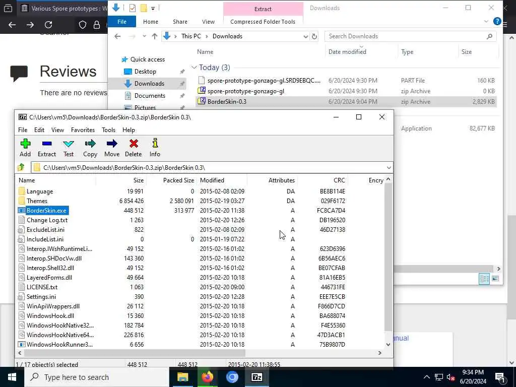Open the 7-Zip Favorites menu
This screenshot has height=387, width=516.
83,130
